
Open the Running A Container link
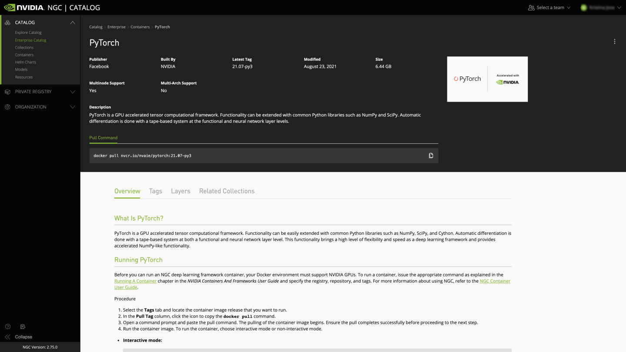(135, 281)
